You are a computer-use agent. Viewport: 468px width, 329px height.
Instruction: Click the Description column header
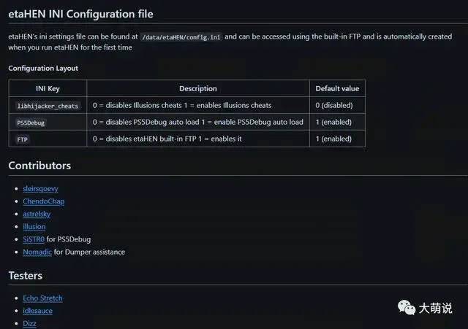(x=197, y=88)
